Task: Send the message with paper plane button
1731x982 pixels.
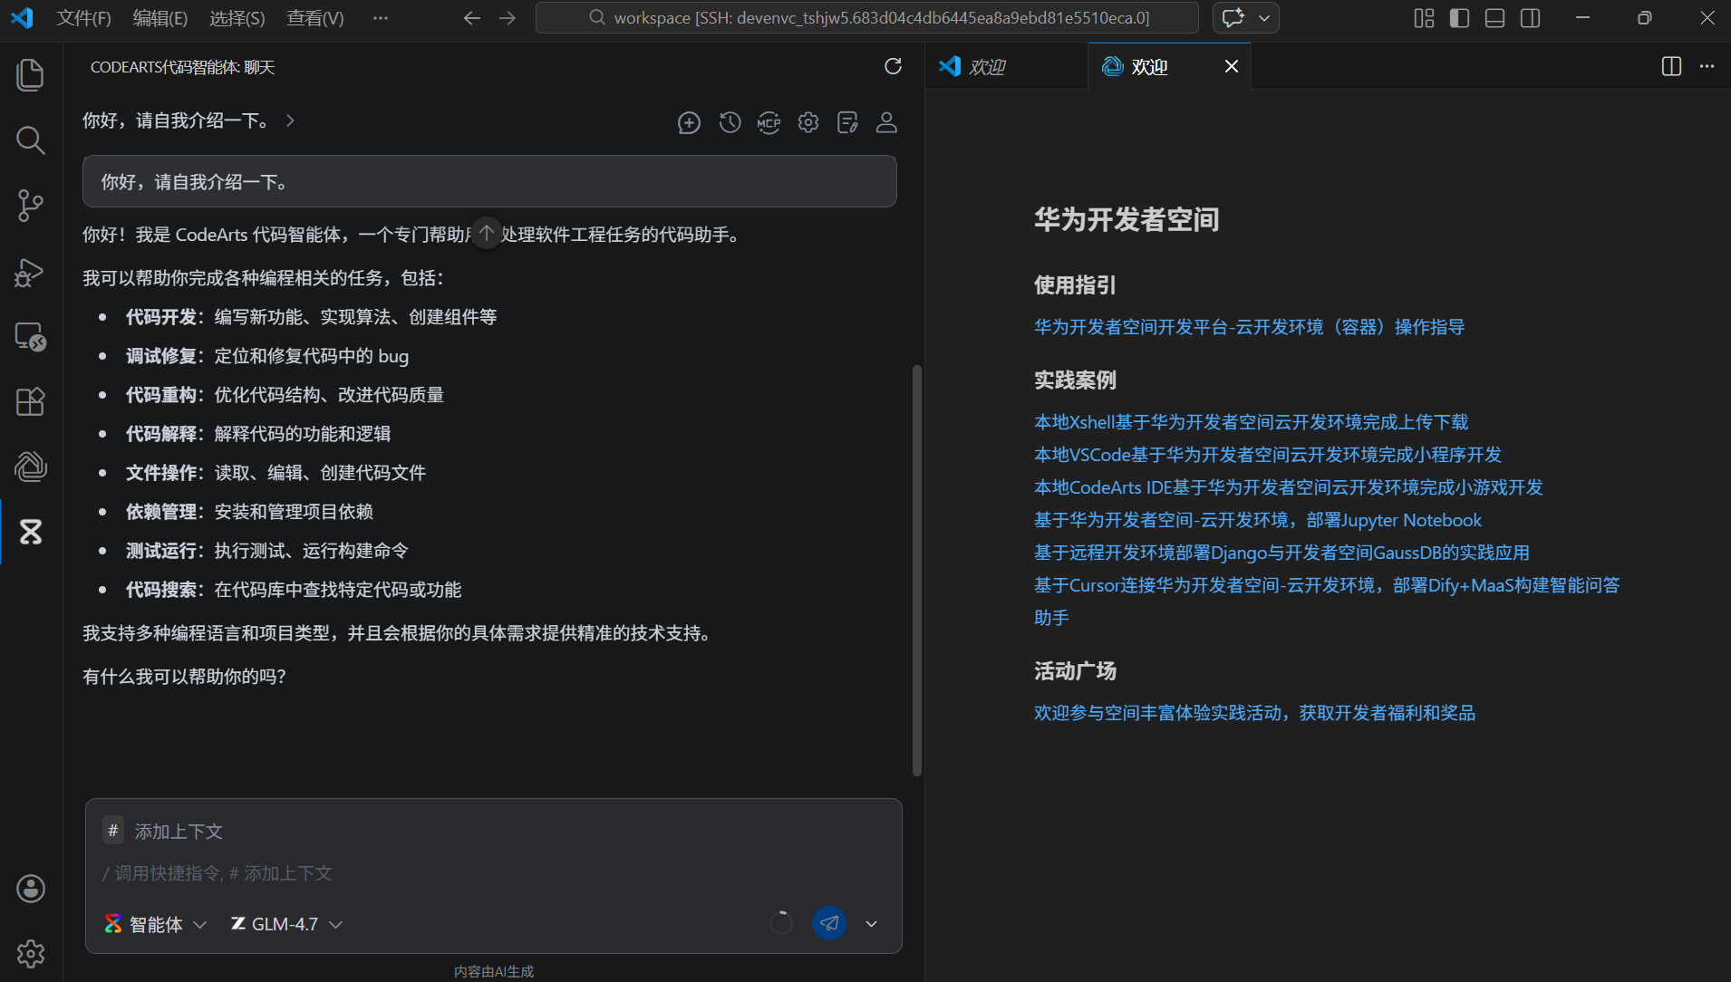Action: 829,923
